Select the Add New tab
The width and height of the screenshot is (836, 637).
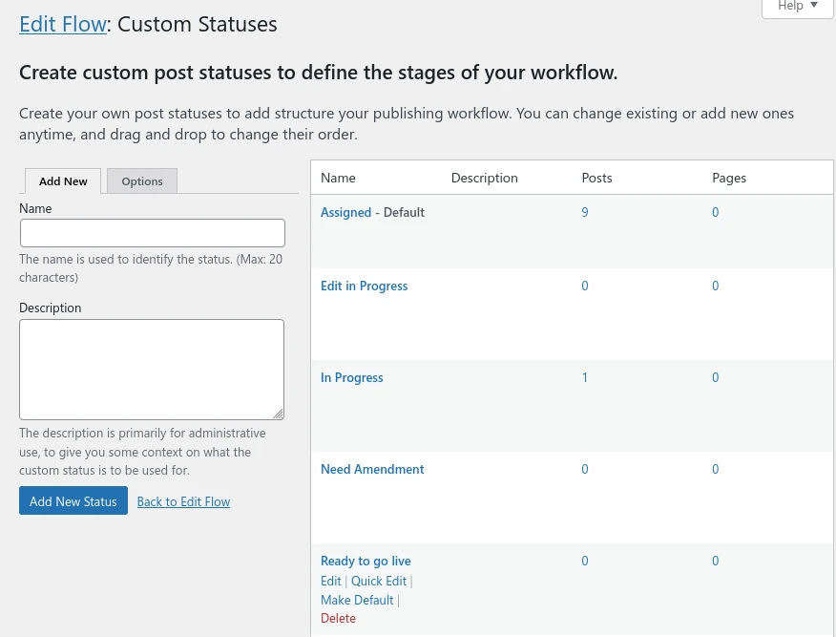63,180
